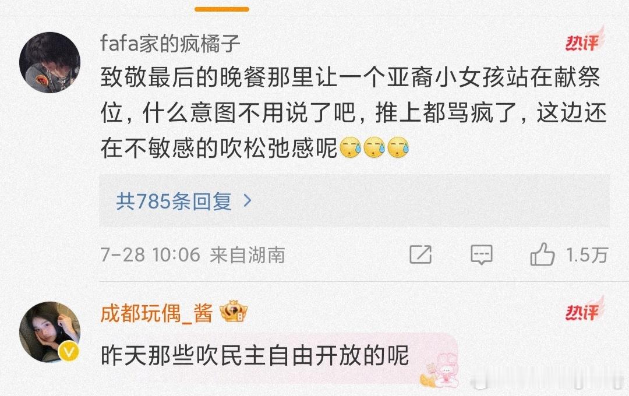
Task: Tap the share/repost icon on first comment
Action: [420, 254]
